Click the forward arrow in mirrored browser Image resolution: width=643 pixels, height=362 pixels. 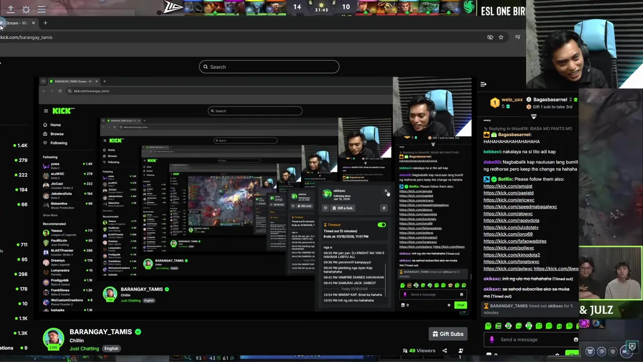tap(52, 91)
